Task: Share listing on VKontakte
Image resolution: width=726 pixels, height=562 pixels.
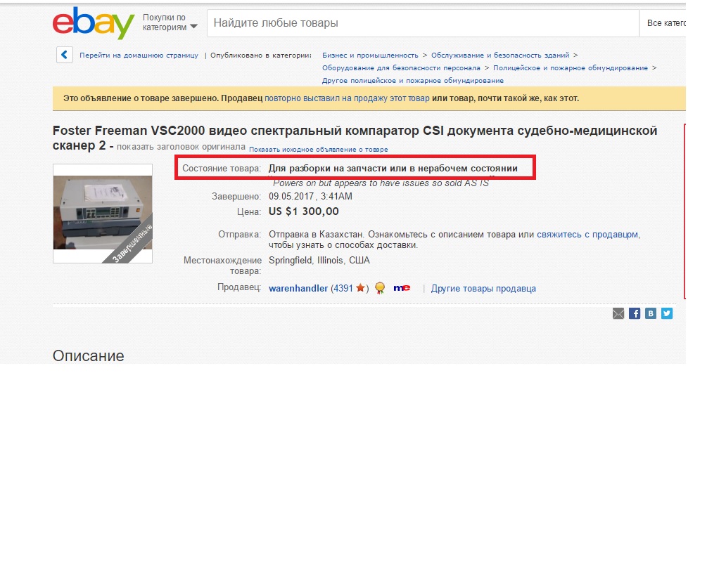Action: coord(651,314)
